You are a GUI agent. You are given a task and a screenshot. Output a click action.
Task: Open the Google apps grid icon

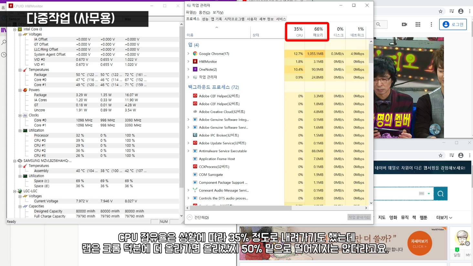(418, 25)
